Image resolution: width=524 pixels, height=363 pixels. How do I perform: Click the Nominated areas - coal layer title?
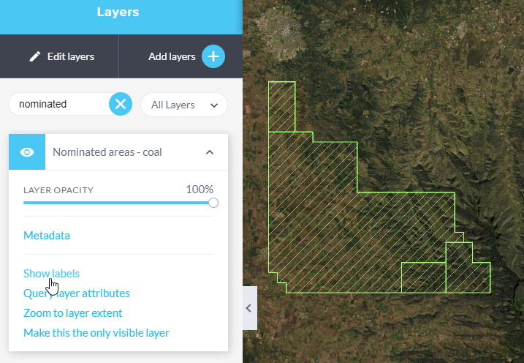107,152
